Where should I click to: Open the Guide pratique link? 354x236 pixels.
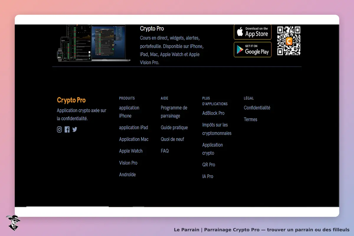pyautogui.click(x=174, y=127)
